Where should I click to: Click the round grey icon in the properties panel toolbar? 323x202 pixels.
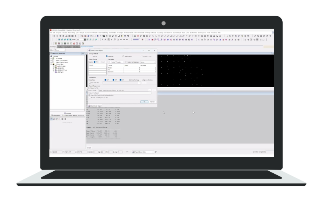click(x=65, y=119)
